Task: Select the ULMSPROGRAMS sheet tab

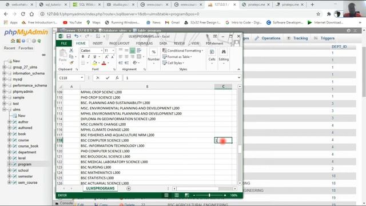Action: [x=100, y=188]
